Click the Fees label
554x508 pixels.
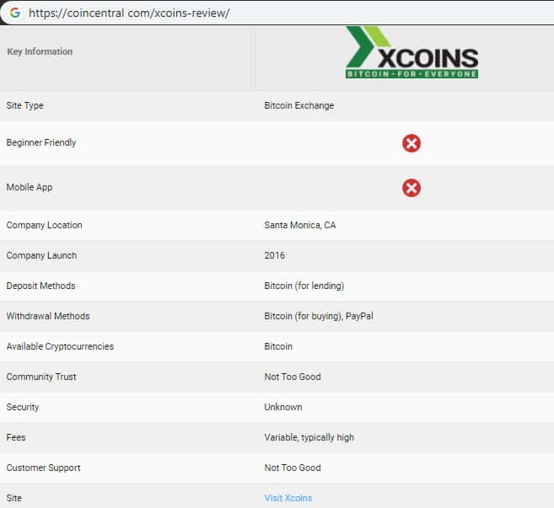click(x=16, y=437)
